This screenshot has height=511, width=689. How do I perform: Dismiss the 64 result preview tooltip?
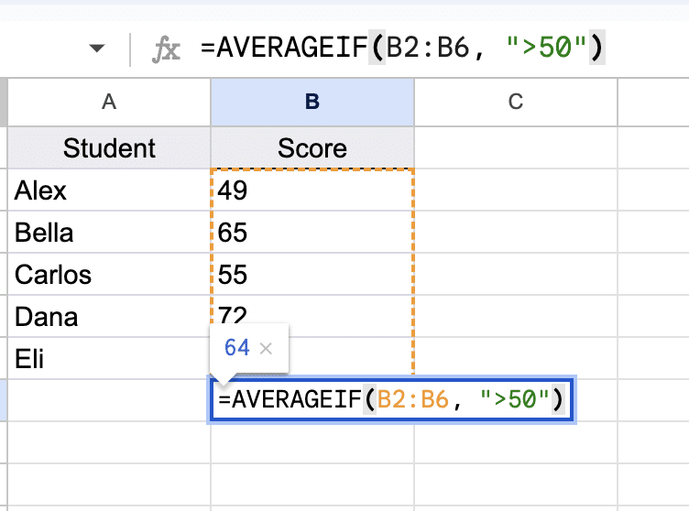point(267,348)
